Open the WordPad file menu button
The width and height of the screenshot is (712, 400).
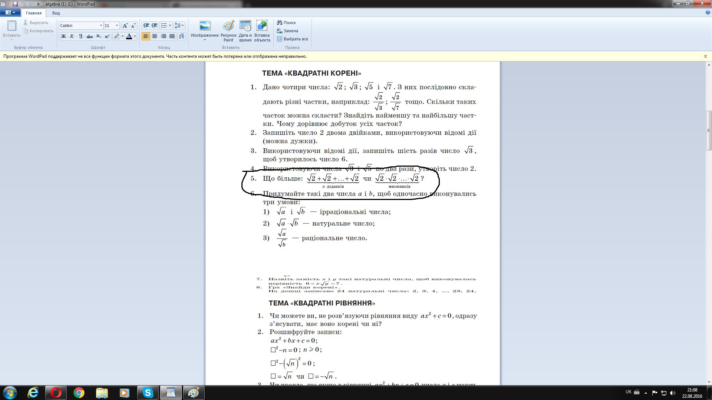pyautogui.click(x=10, y=13)
